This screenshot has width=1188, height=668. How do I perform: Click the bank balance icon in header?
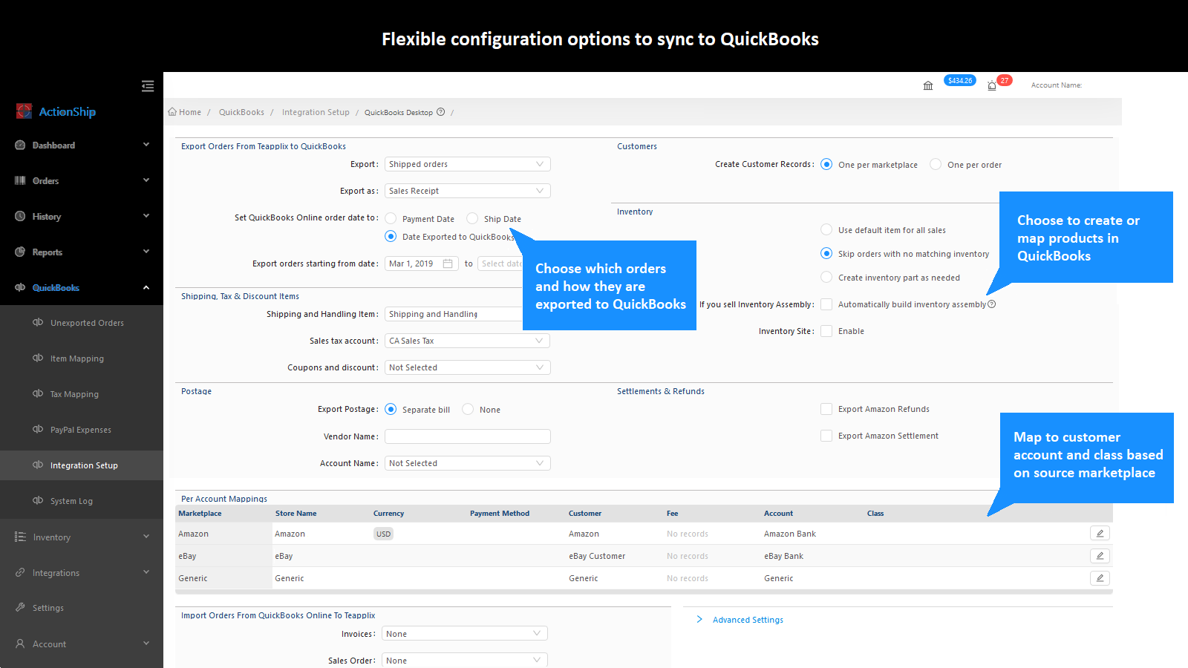coord(928,85)
